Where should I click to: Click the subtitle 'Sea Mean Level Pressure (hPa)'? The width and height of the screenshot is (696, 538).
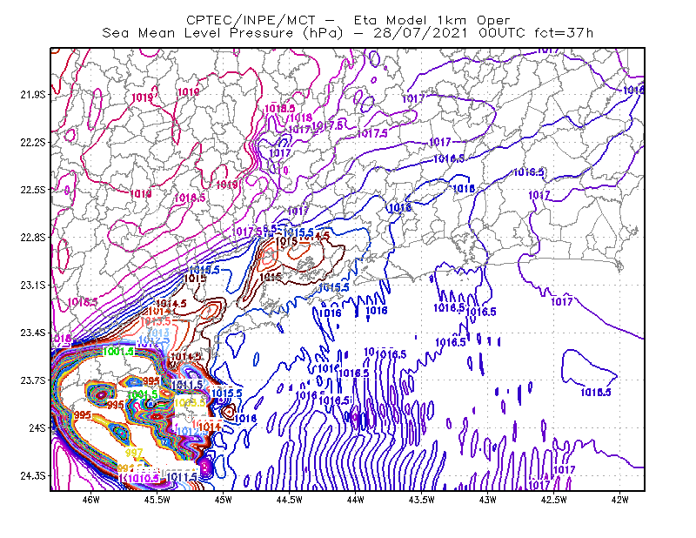pos(223,33)
